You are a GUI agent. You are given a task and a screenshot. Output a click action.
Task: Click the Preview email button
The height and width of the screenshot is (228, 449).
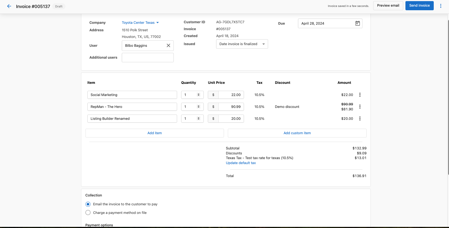tap(388, 6)
